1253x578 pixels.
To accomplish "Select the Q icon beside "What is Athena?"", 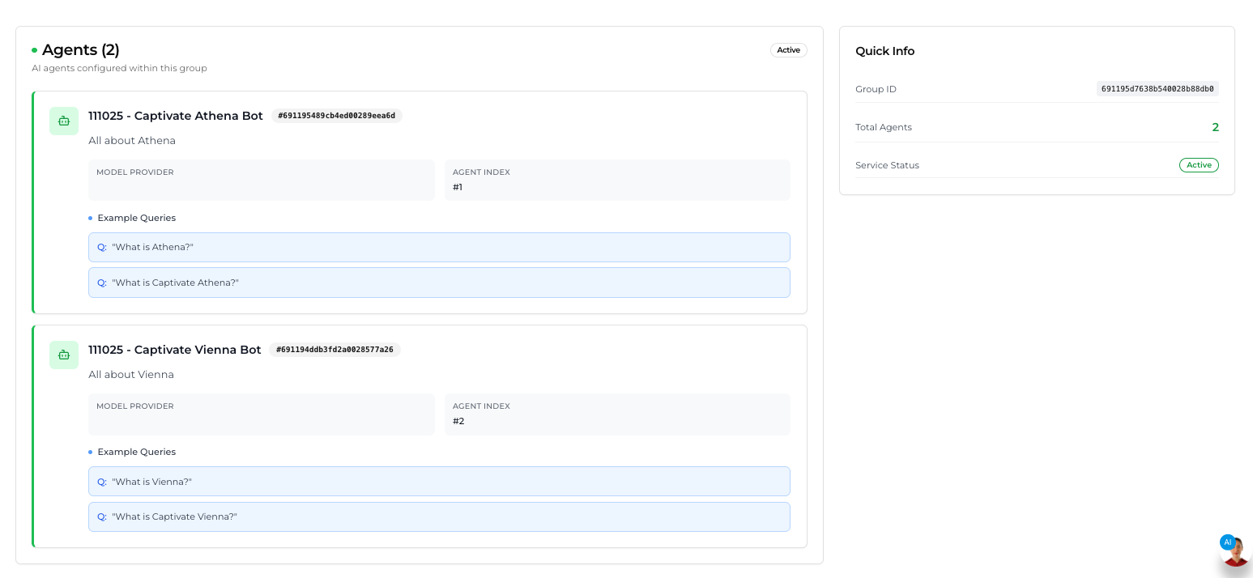I will pyautogui.click(x=101, y=247).
